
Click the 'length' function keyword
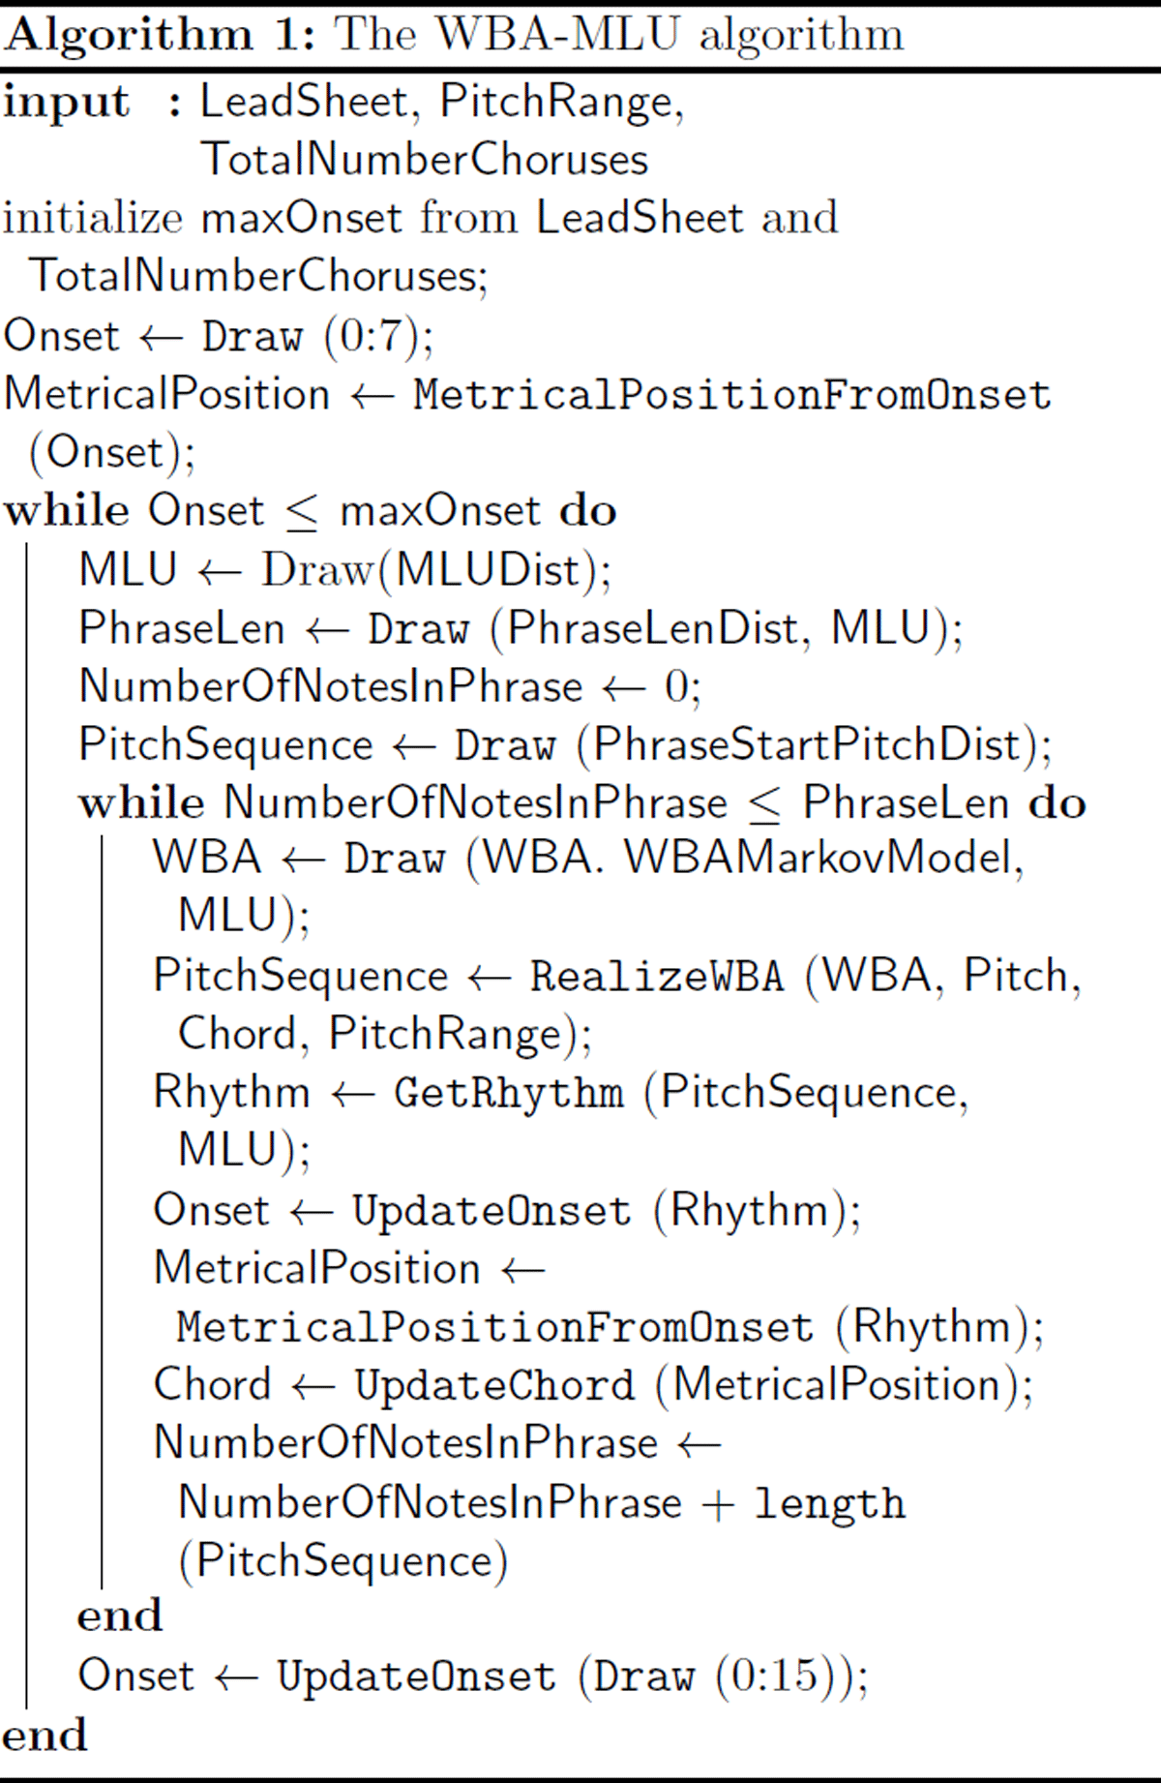(829, 1503)
